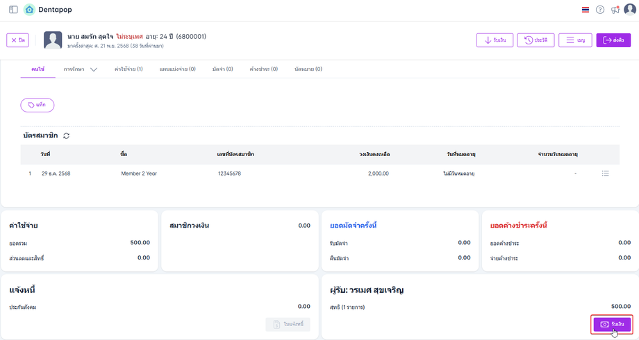Click ยอดรวม amount 500.00
Image resolution: width=639 pixels, height=340 pixels.
click(x=140, y=243)
